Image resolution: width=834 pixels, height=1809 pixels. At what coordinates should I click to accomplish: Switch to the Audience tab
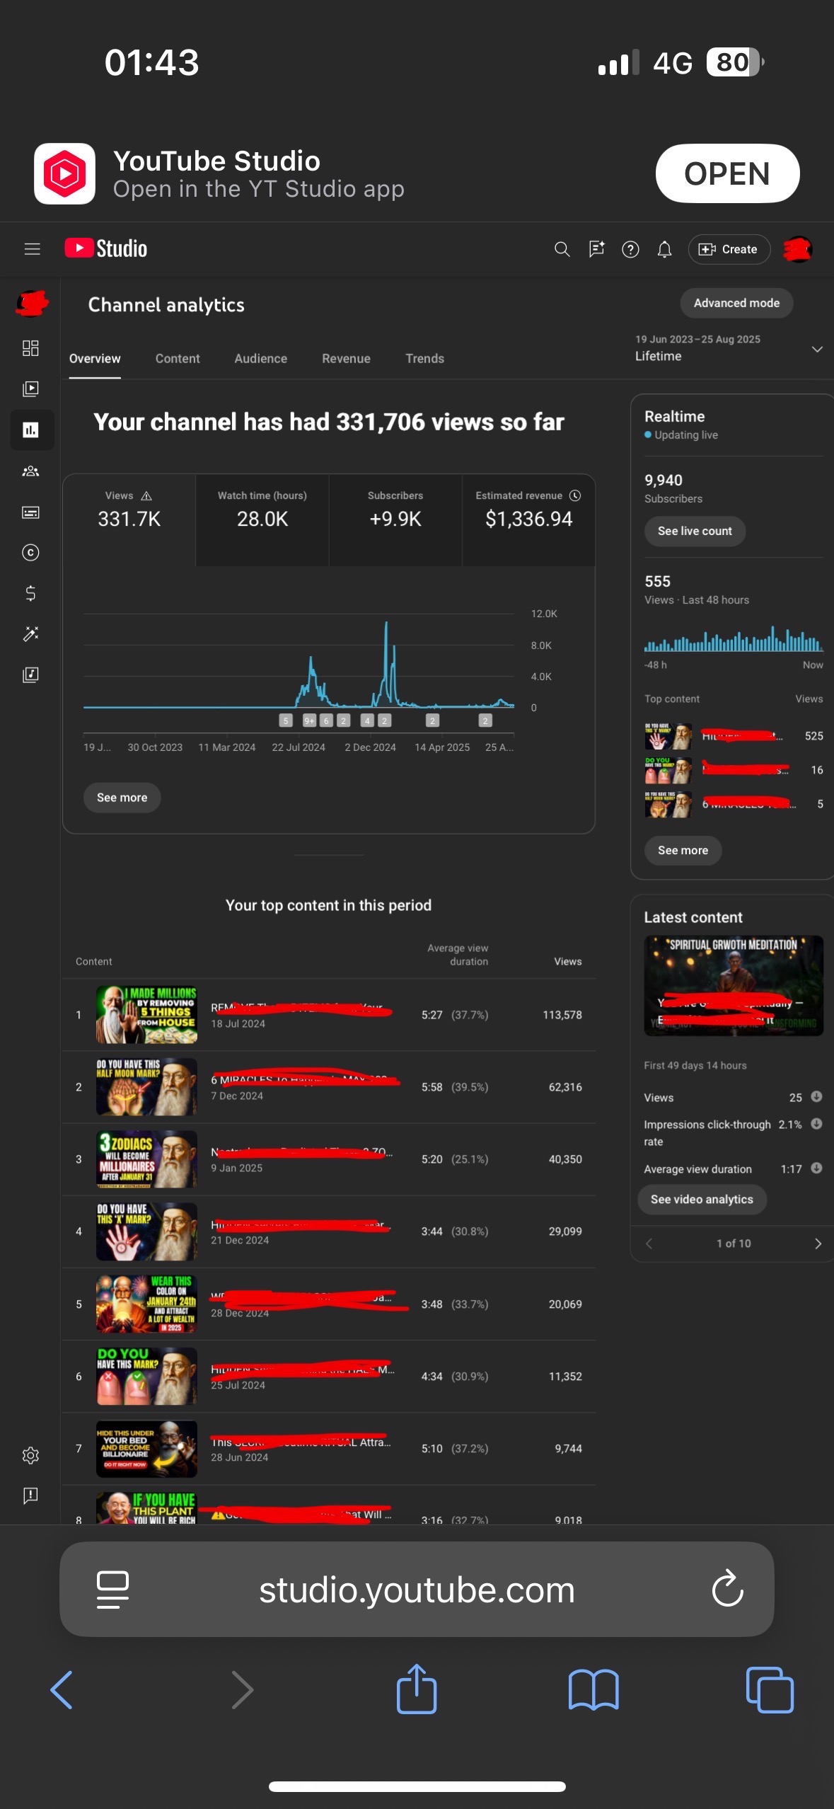(x=261, y=359)
